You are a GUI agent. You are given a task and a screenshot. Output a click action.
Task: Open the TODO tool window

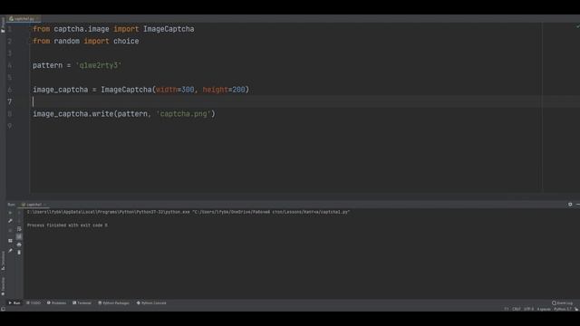click(34, 303)
